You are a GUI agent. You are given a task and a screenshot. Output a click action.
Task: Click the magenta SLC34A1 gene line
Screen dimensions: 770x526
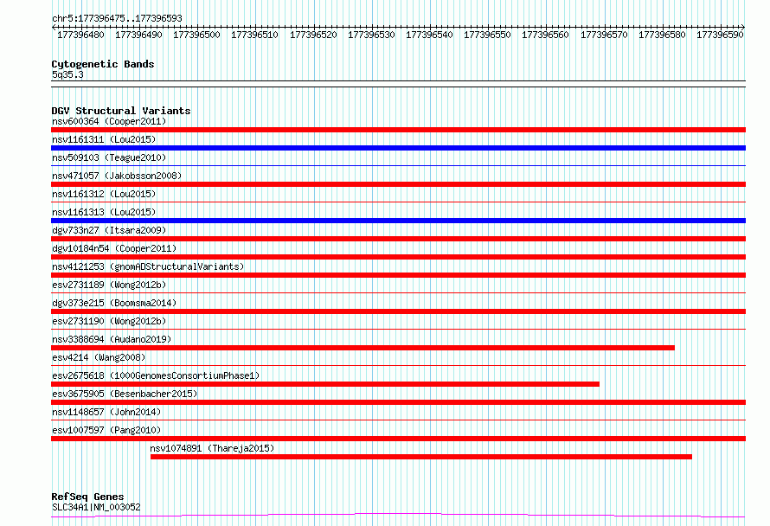[398, 516]
